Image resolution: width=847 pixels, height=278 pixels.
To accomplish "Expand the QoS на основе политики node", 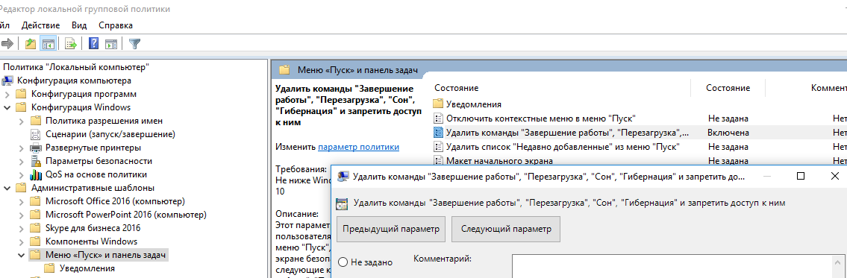I will click(x=22, y=174).
